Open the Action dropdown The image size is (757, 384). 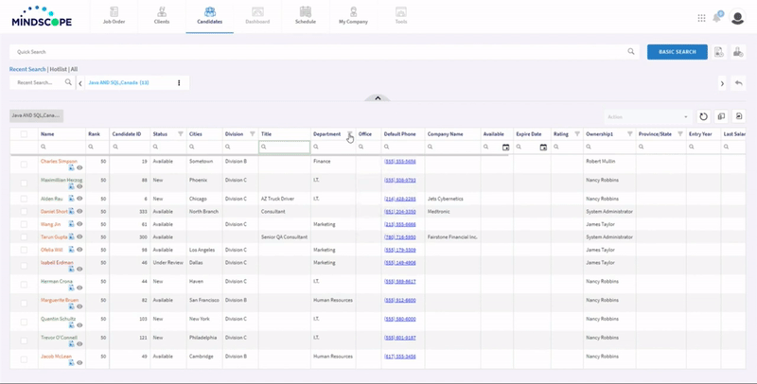646,116
